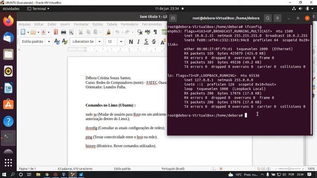317x178 pixels.
Task: Open the Save dropdown arrow
Action: coord(49,32)
